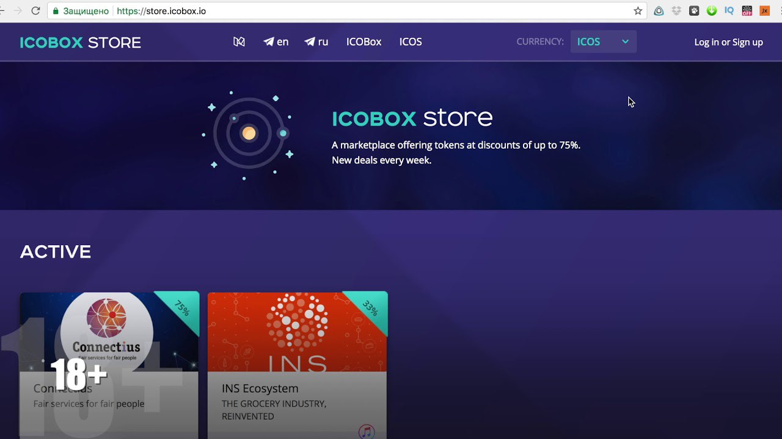Viewport: 782px width, 439px height.
Task: Go to ICOBox in the navigation
Action: pos(364,42)
